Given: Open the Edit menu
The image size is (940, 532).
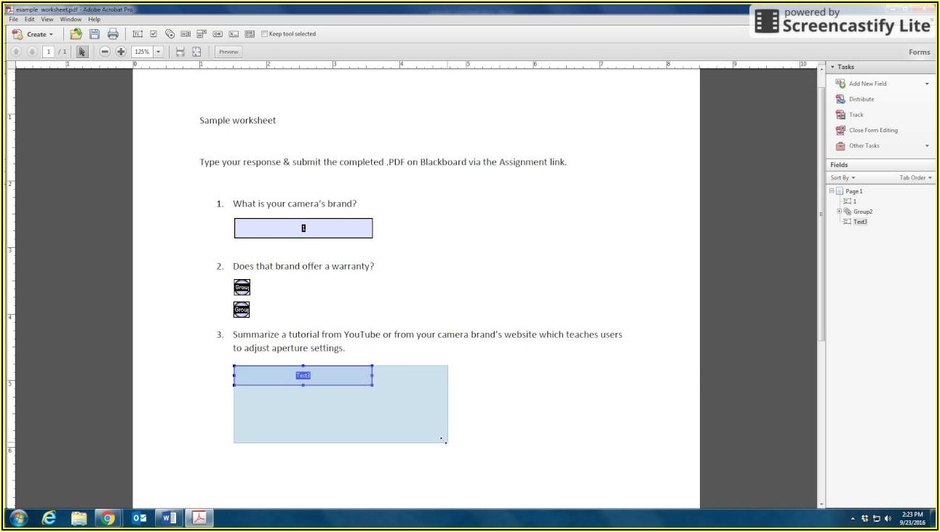Looking at the screenshot, I should pyautogui.click(x=30, y=20).
